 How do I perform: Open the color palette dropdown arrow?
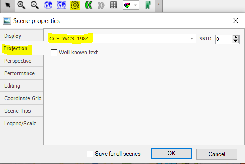coord(135,5)
